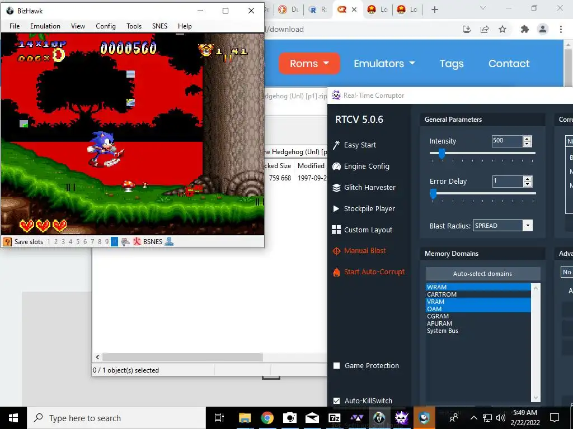The image size is (573, 429).
Task: Click Chrome install/download page icon in address bar
Action: pos(466,29)
